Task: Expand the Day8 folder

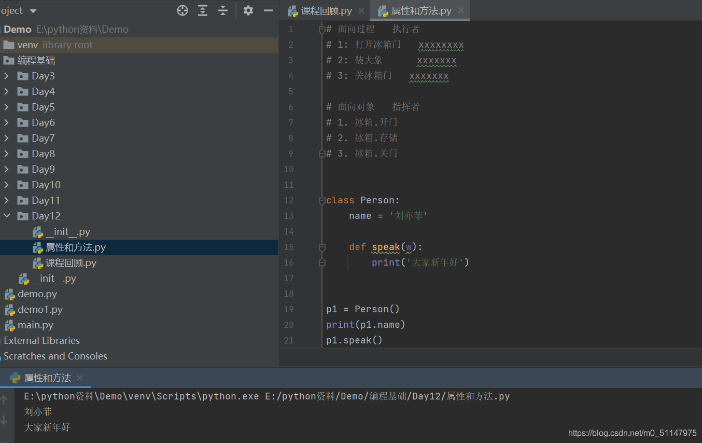Action: (6, 154)
